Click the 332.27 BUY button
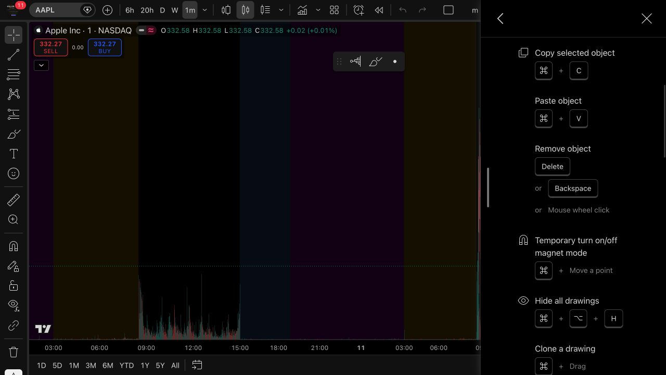The image size is (666, 375). pyautogui.click(x=105, y=47)
